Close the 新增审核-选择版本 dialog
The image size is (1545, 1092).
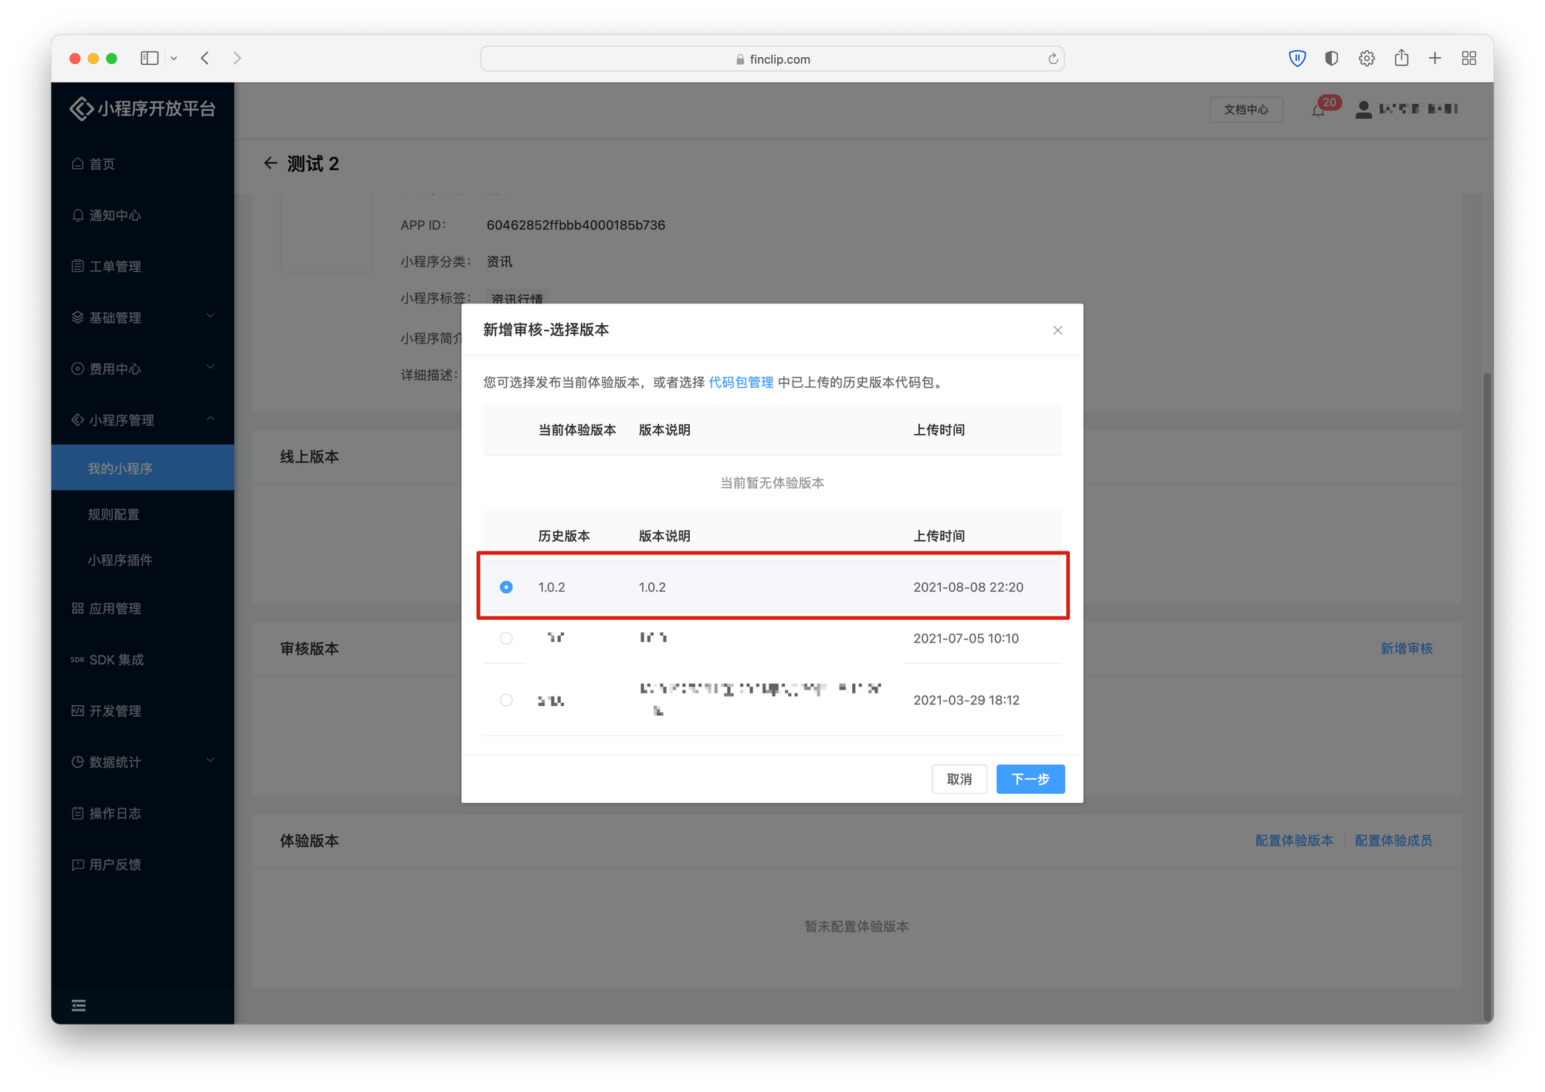click(1058, 331)
